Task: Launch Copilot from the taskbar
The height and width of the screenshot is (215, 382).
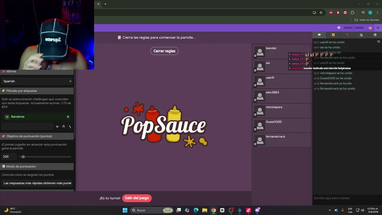Action: click(187, 210)
